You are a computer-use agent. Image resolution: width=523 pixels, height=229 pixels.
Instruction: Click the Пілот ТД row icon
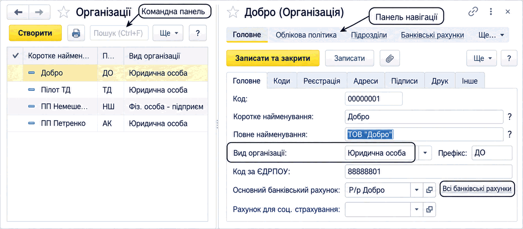tap(32, 90)
